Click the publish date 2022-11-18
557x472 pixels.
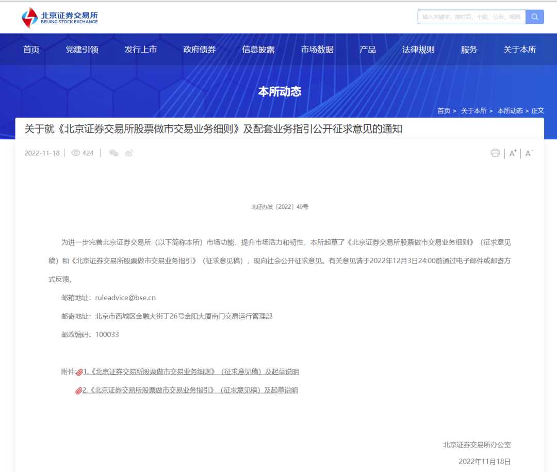pos(42,153)
